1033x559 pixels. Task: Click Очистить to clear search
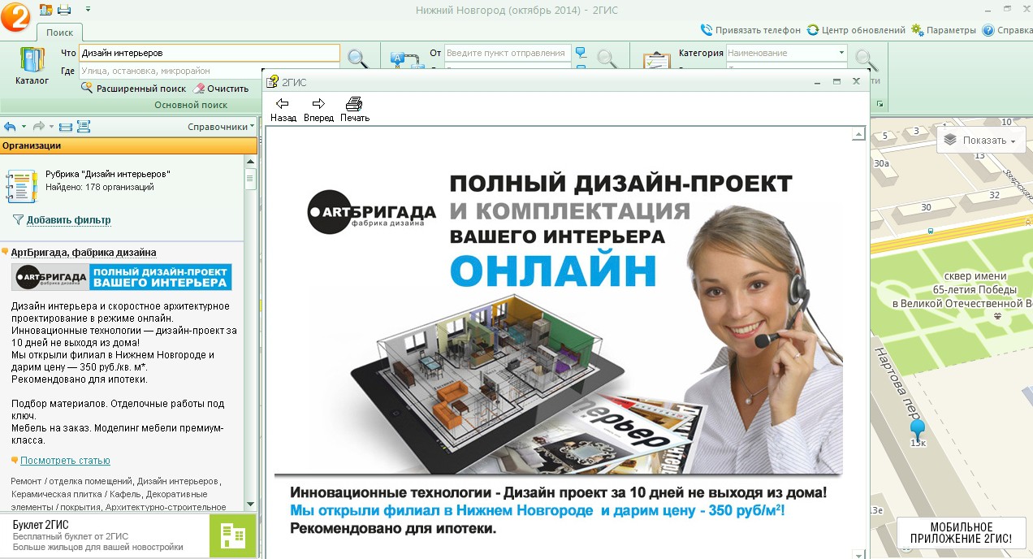pos(220,89)
